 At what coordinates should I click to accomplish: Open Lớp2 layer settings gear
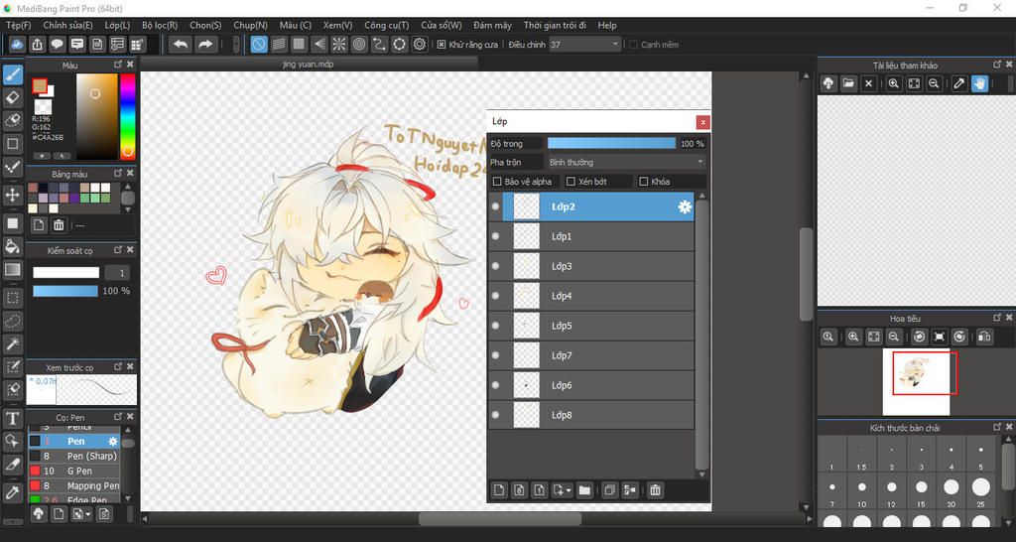tap(685, 206)
